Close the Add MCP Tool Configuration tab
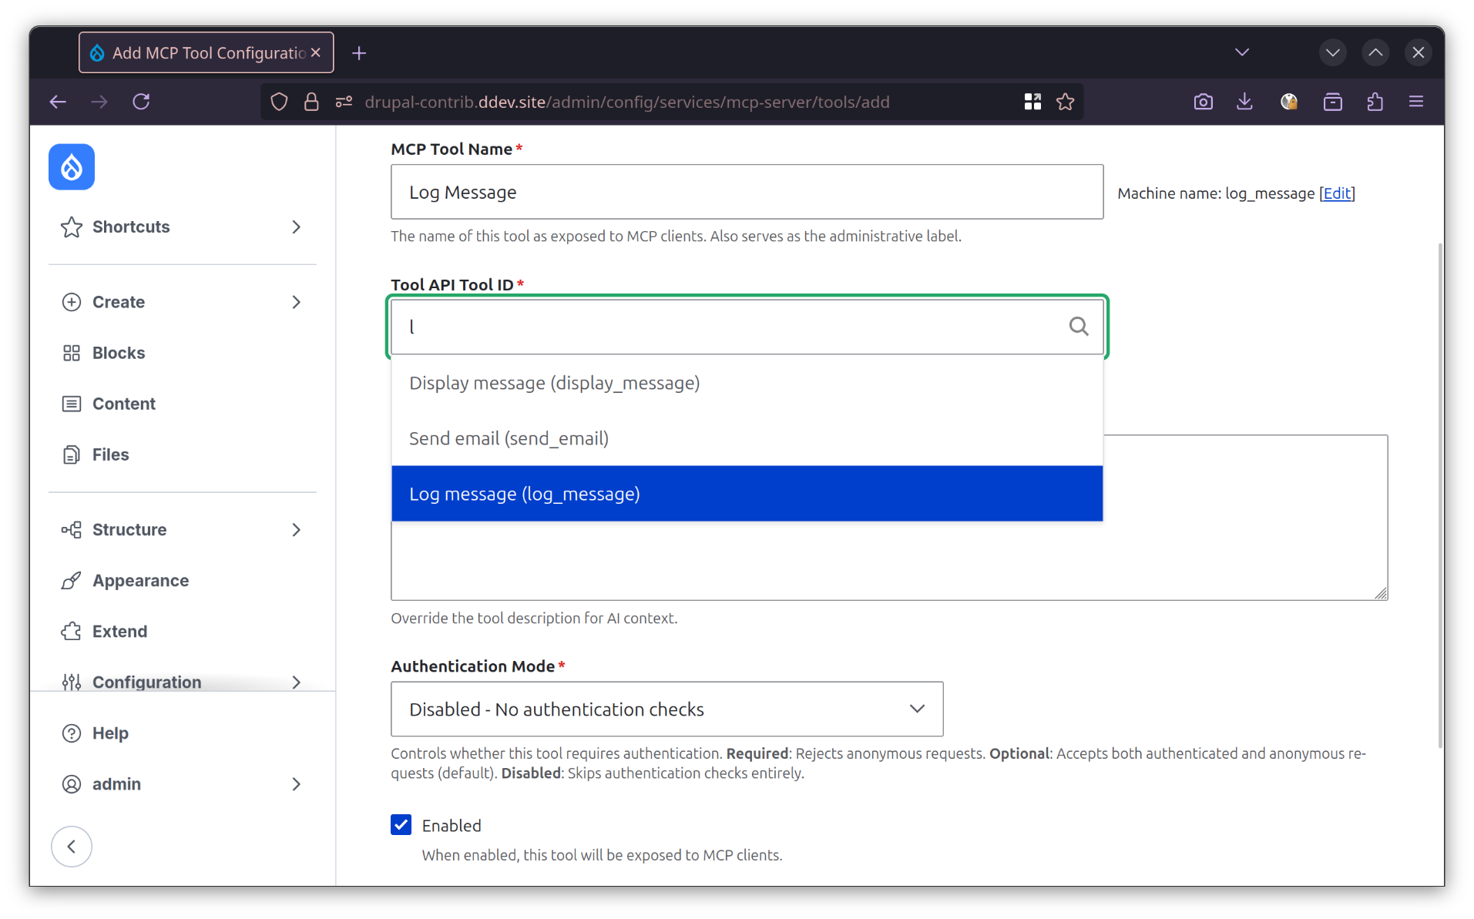 [x=316, y=52]
